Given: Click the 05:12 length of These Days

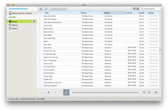Looking at the screenshot, I should [142, 76].
